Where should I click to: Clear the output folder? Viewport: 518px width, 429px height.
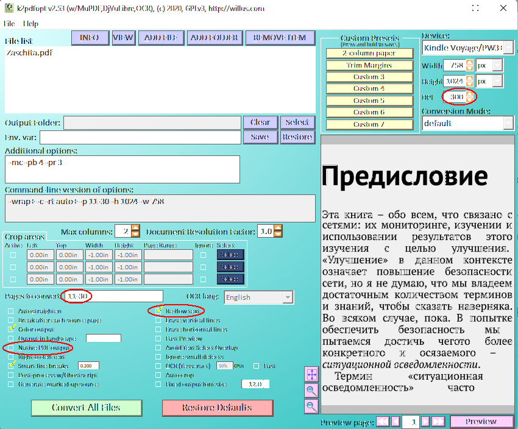260,122
